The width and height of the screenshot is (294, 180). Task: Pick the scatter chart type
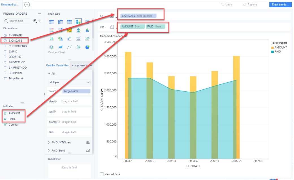70,47
